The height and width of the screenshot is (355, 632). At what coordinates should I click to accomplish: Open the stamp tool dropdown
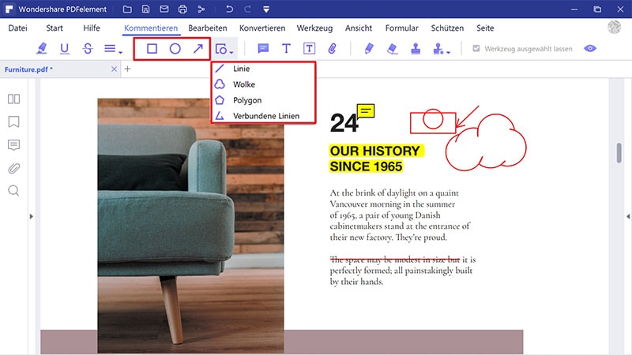point(449,53)
